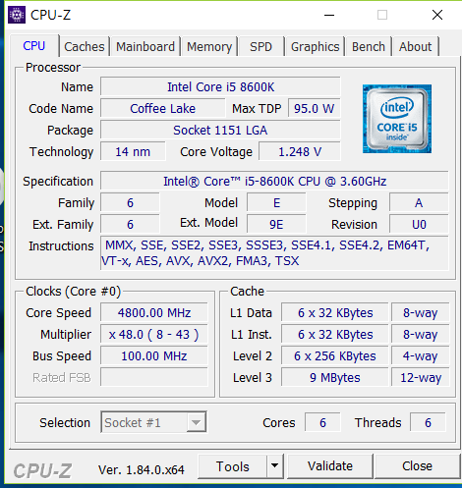Viewport: 462px width, 488px height.
Task: Click the Code Name value 'Coffee Lake'
Action: tap(163, 108)
